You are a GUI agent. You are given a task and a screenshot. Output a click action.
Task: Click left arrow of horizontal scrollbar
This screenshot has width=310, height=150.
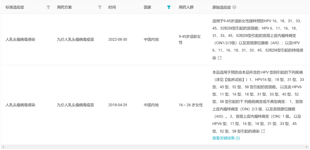(3, 147)
